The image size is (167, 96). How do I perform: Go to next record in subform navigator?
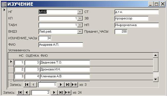tap(61, 85)
